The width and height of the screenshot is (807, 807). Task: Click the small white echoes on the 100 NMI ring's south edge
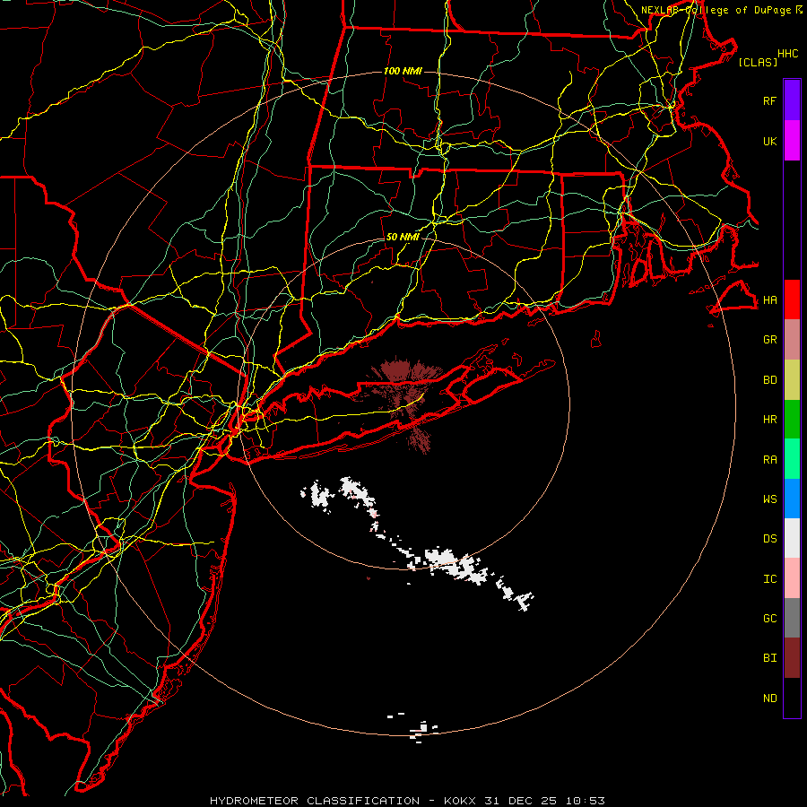(x=423, y=730)
